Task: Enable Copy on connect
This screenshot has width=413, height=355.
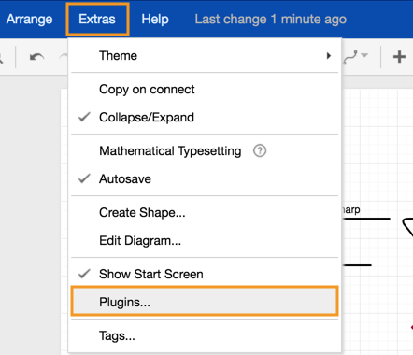Action: [205, 90]
